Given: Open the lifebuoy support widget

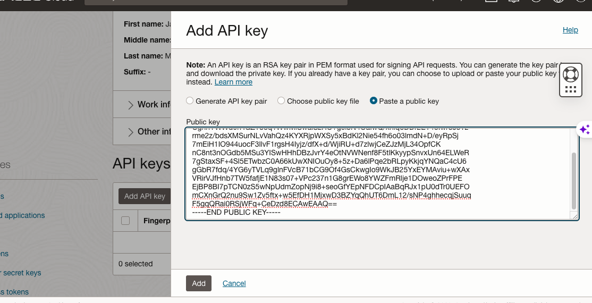Looking at the screenshot, I should click(570, 73).
